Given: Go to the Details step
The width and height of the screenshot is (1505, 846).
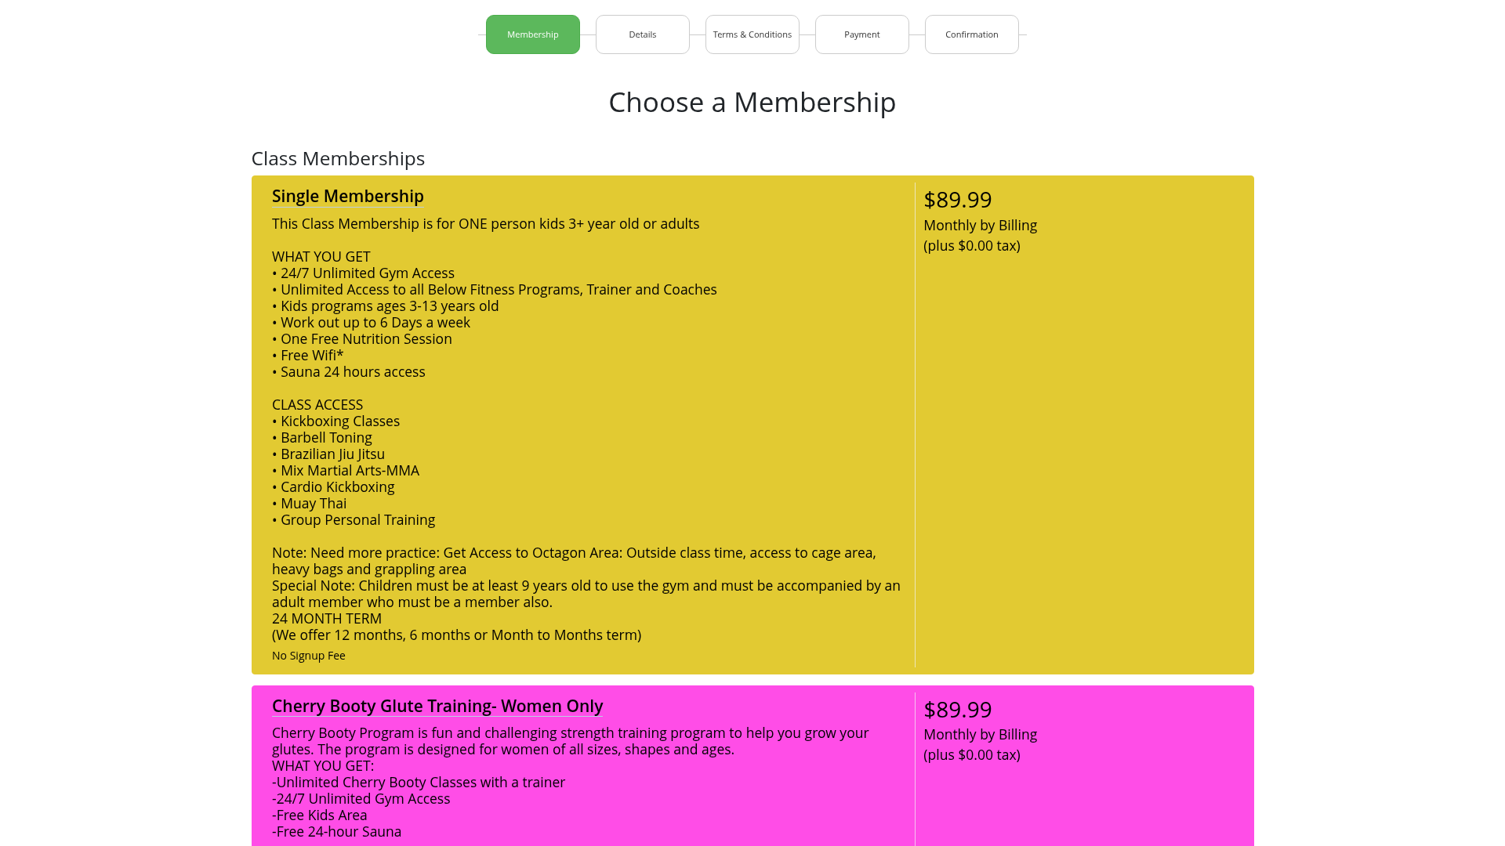Looking at the screenshot, I should [643, 34].
